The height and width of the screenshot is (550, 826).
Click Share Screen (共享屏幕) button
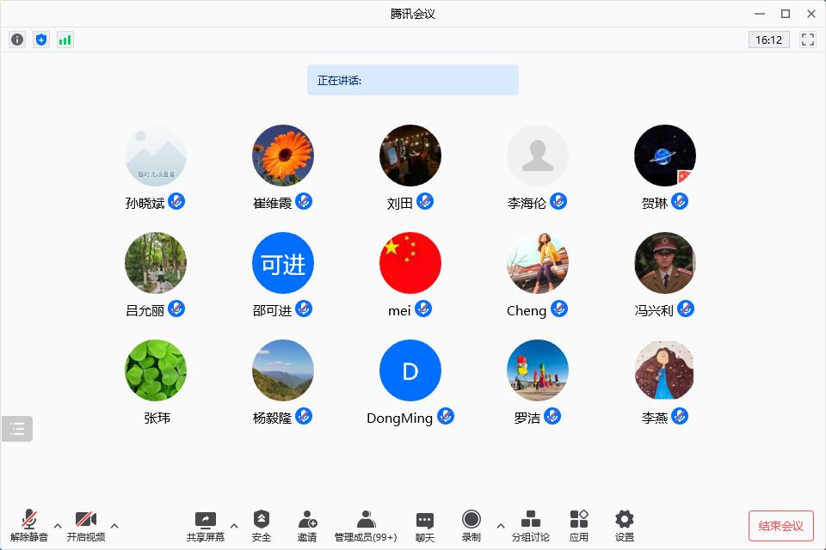click(x=206, y=525)
